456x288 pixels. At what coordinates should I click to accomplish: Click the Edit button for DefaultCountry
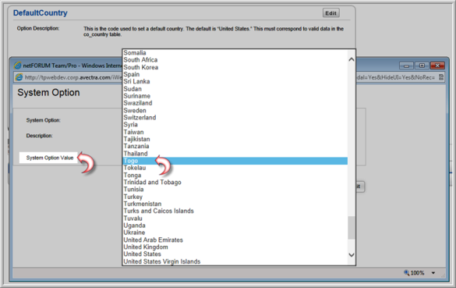(x=331, y=13)
